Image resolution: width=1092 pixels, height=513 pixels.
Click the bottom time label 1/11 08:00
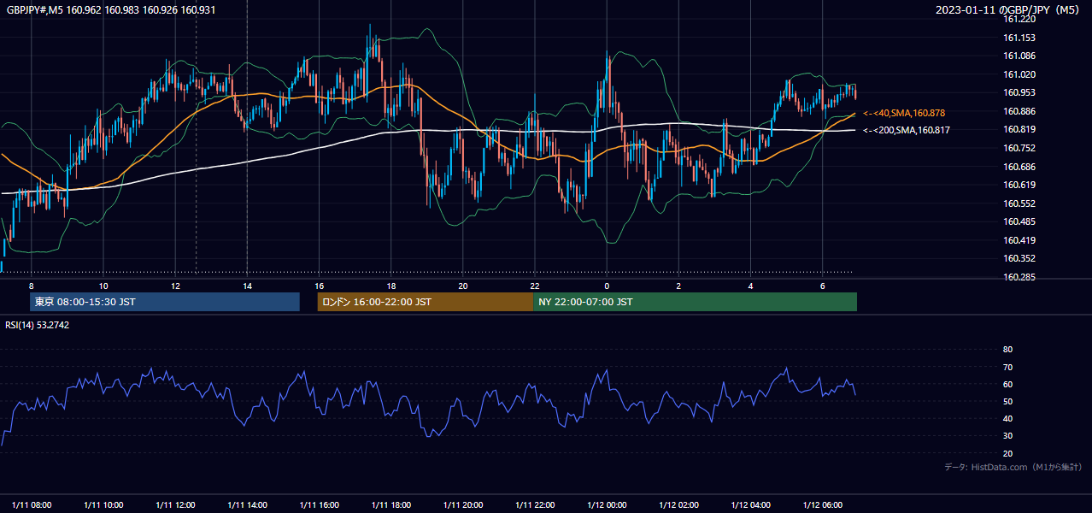32,504
